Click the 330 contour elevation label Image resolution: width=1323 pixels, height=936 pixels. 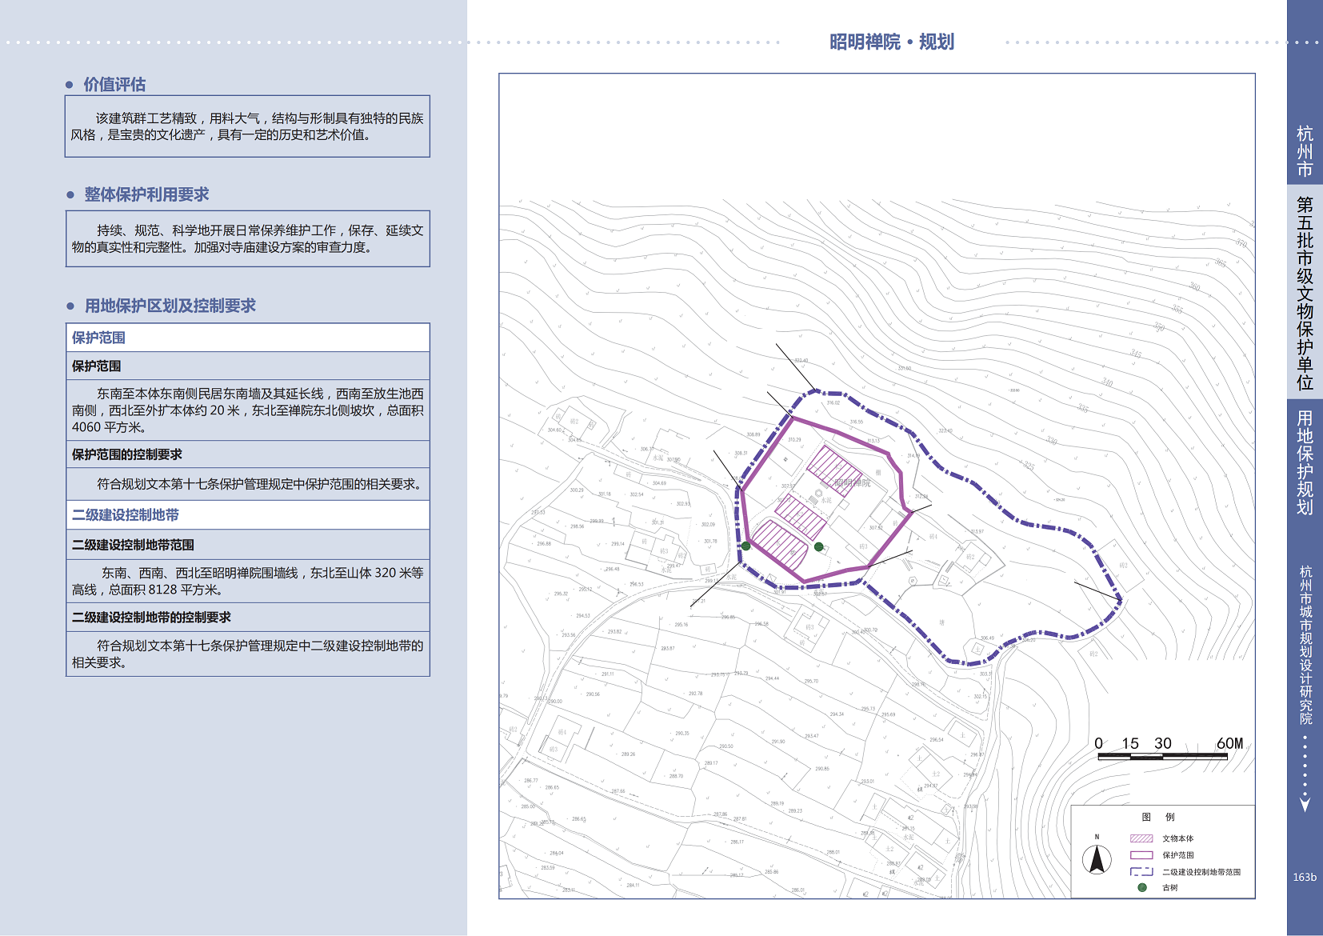click(x=1052, y=441)
